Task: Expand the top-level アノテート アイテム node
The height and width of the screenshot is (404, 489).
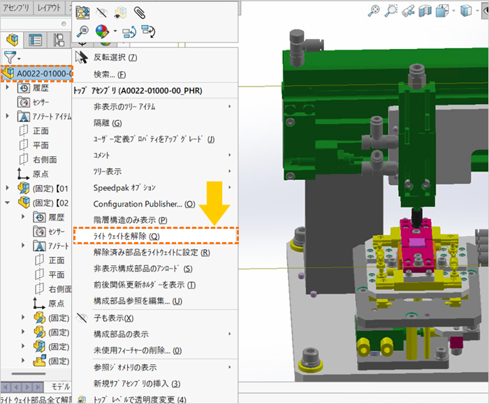Action: coord(8,116)
